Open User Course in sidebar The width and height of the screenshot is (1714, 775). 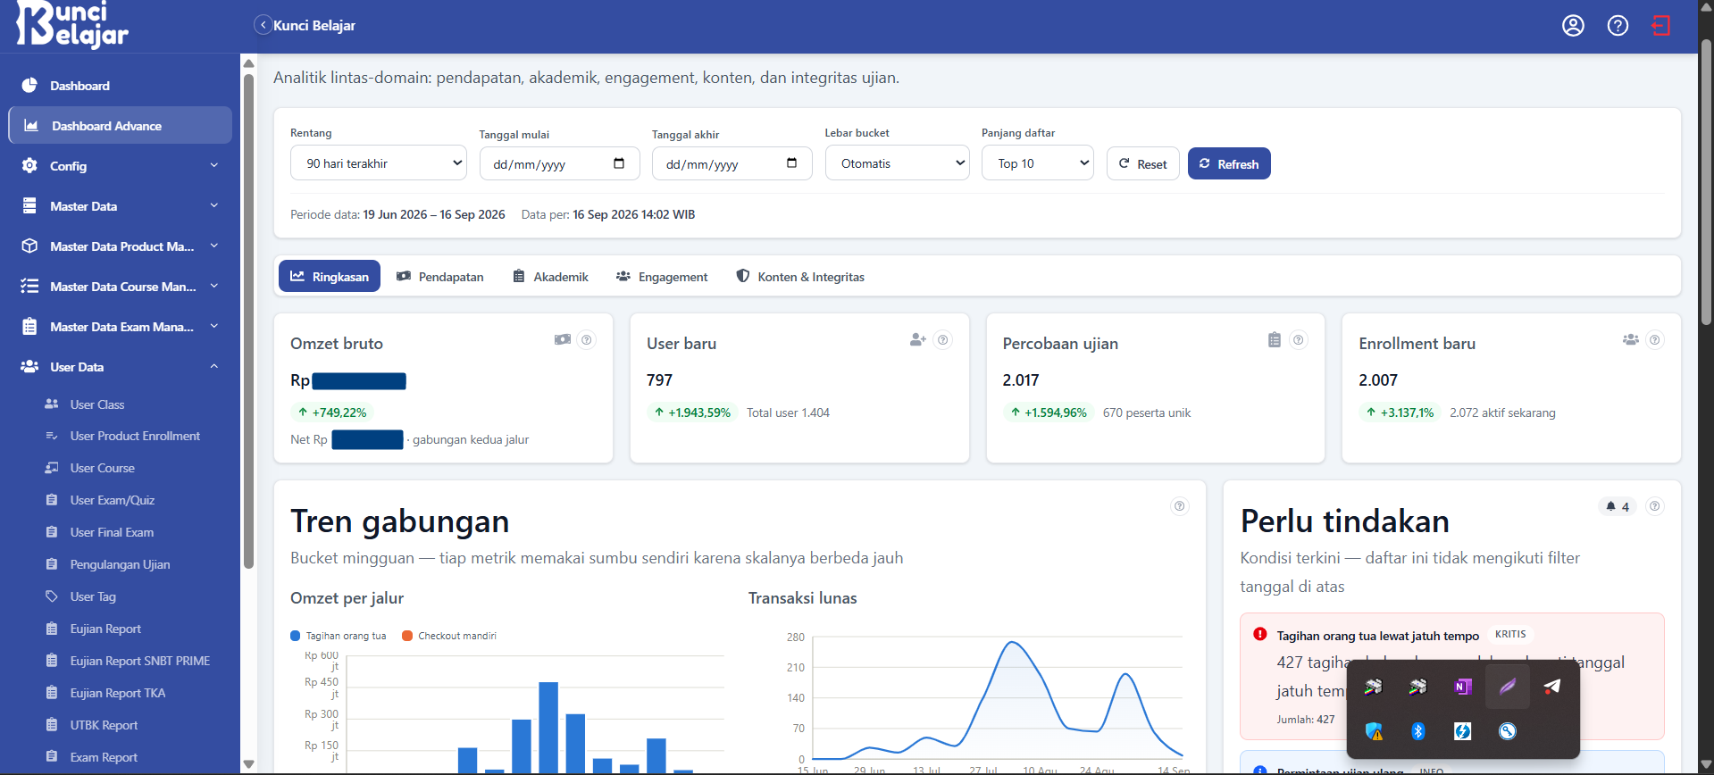click(x=103, y=468)
